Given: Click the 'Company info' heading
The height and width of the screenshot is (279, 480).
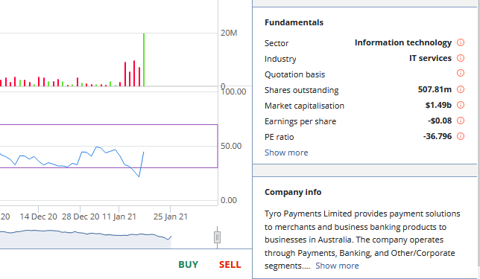Looking at the screenshot, I should point(293,192).
